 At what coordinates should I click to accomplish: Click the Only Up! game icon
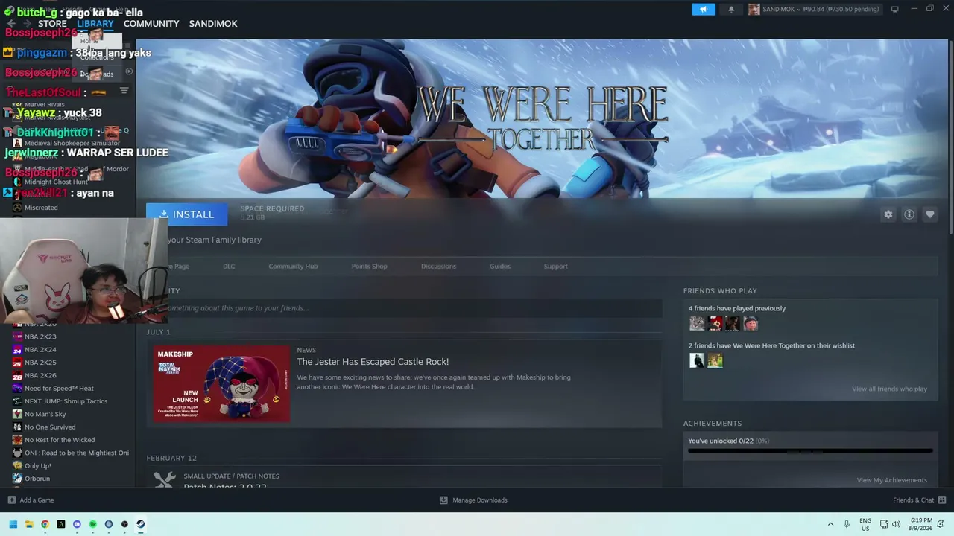[x=17, y=466]
